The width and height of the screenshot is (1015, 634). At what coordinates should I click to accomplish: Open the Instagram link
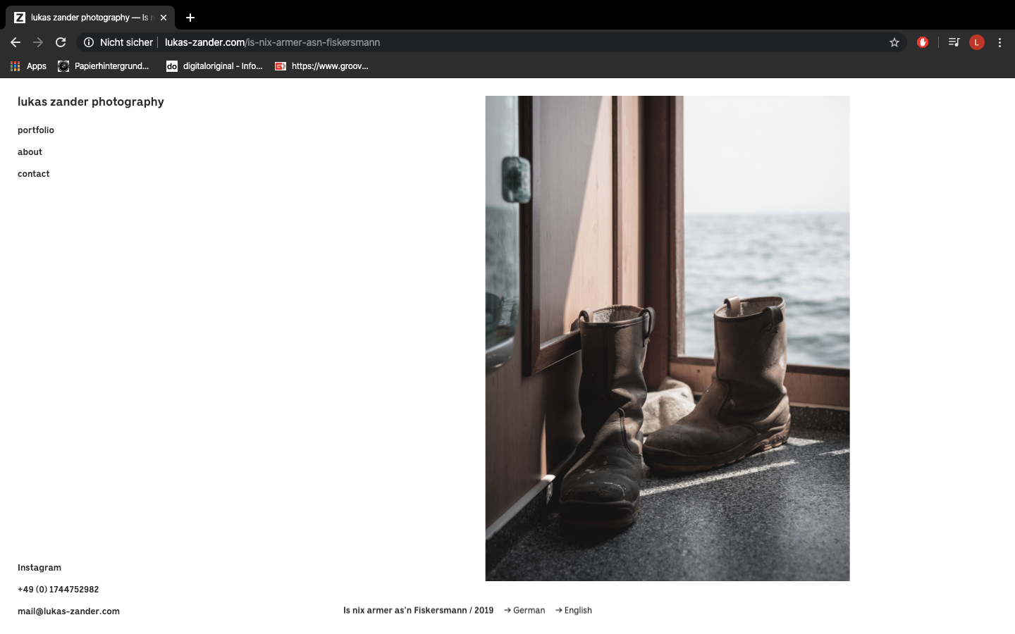coord(39,568)
